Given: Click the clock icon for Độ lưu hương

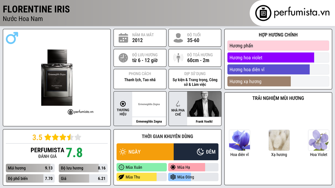Looking at the screenshot, I should coord(123,58).
